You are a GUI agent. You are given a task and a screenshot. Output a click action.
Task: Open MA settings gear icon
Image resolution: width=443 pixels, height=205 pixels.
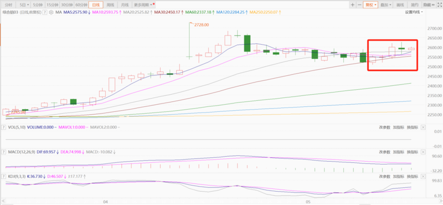51,12
